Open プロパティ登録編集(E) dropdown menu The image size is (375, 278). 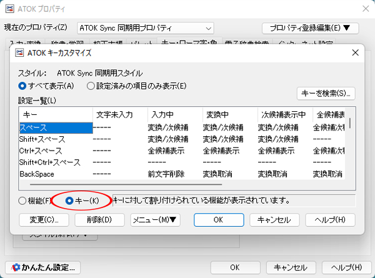pyautogui.click(x=310, y=28)
